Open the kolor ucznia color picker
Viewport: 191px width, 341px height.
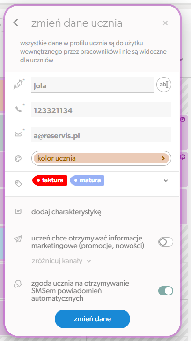101,158
